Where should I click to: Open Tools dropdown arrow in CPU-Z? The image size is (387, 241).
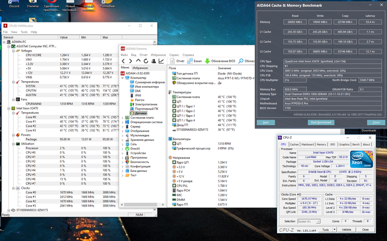pyautogui.click(x=334, y=229)
